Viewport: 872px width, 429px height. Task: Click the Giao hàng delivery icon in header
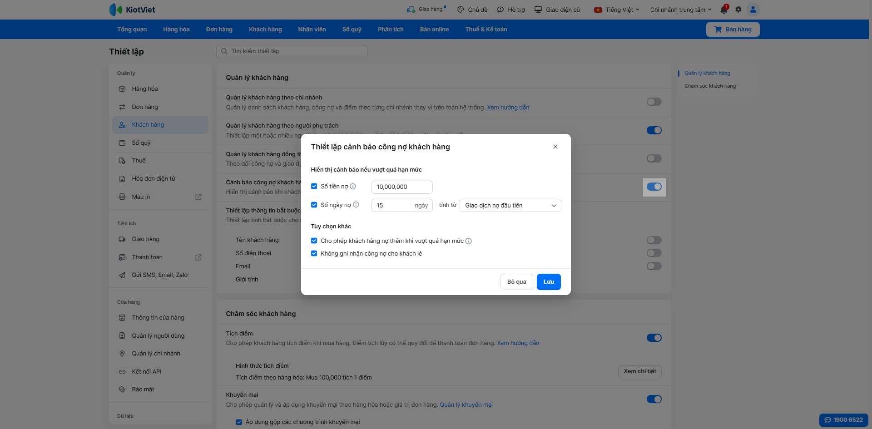[411, 10]
